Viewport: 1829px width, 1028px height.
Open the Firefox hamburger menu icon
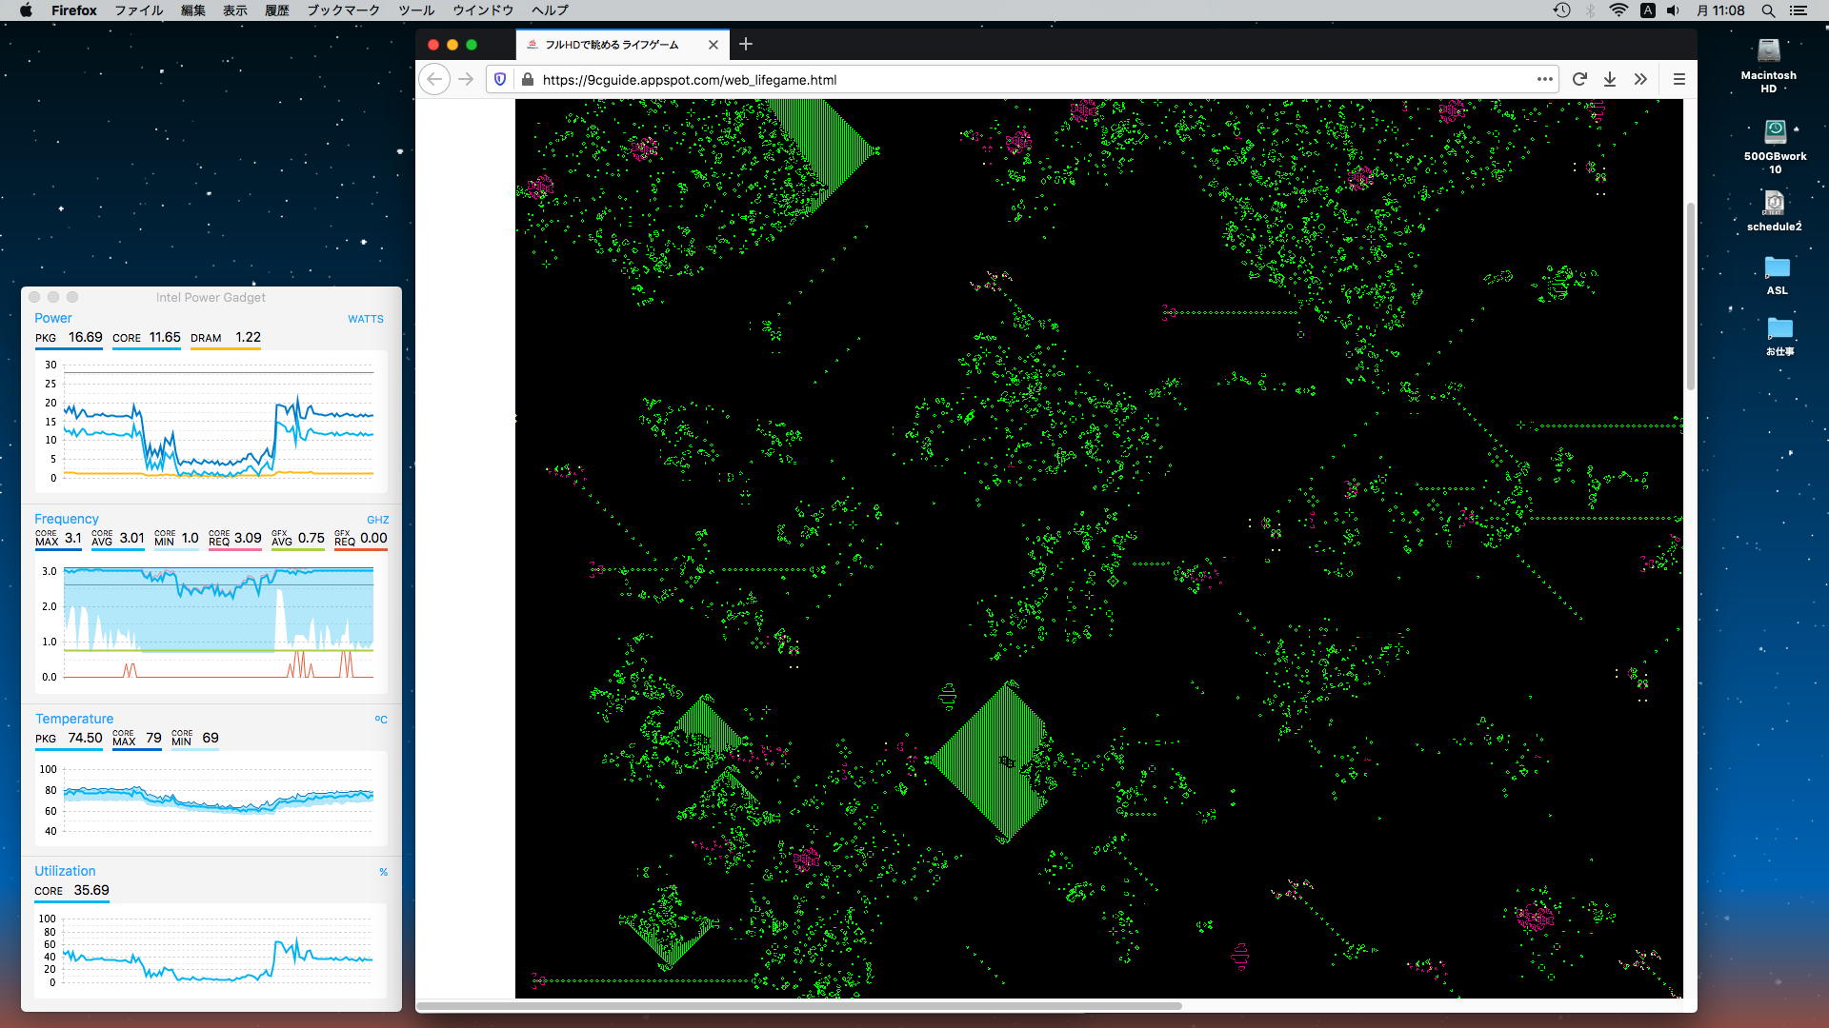(1679, 80)
